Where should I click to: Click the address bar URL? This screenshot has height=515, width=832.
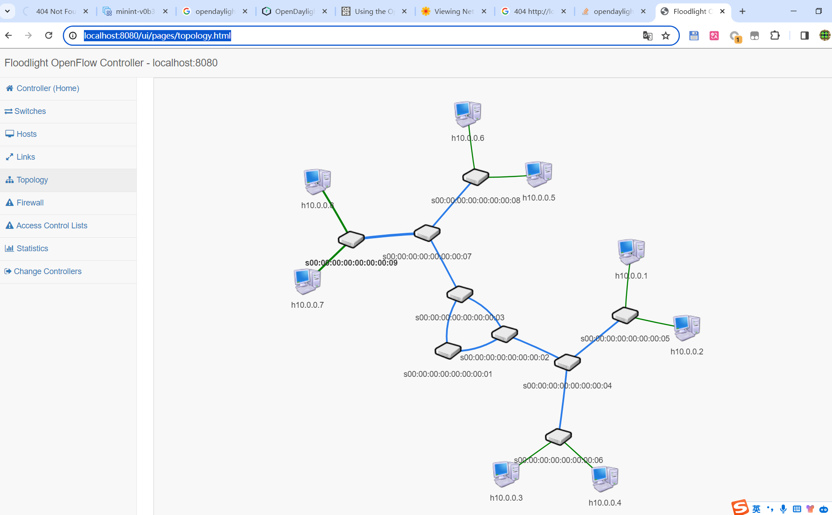tap(158, 35)
